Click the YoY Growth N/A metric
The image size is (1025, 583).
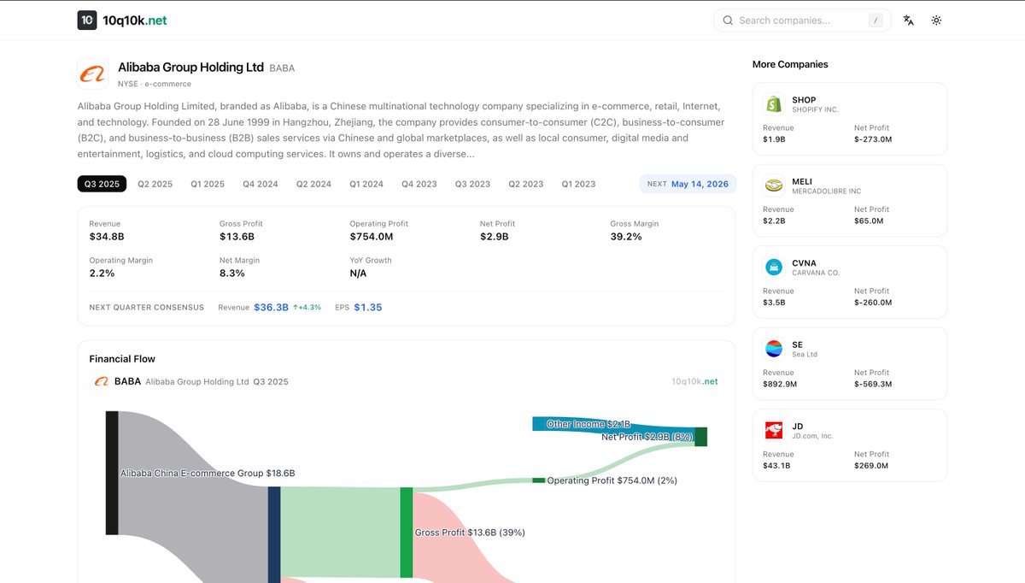[370, 267]
